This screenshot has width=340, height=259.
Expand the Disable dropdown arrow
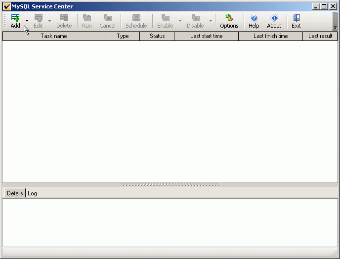coord(211,21)
